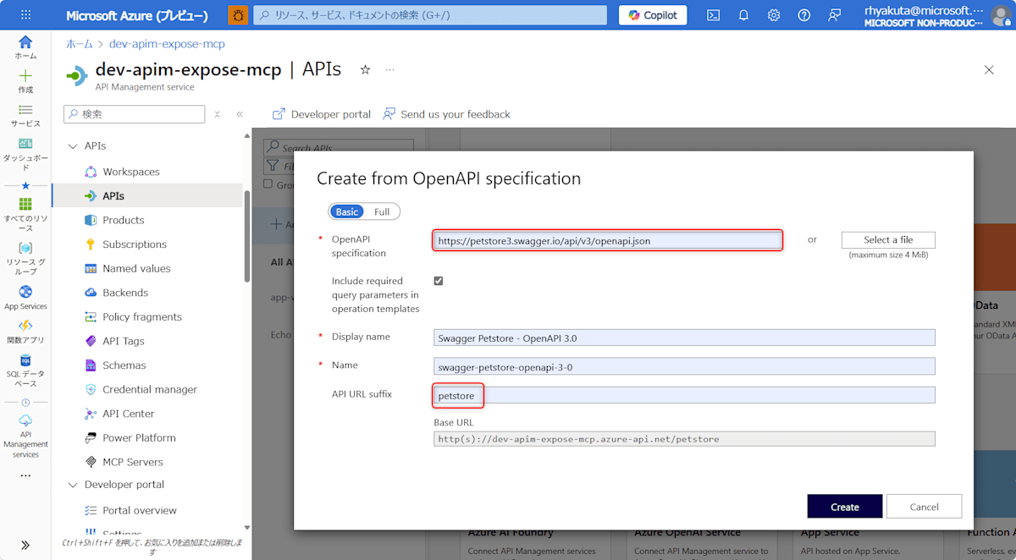Click Send us your feedback
Screen dimensions: 1016x560
pyautogui.click(x=447, y=114)
